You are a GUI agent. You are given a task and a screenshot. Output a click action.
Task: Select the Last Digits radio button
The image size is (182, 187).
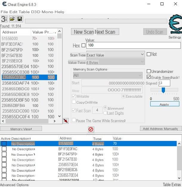tap(105, 113)
